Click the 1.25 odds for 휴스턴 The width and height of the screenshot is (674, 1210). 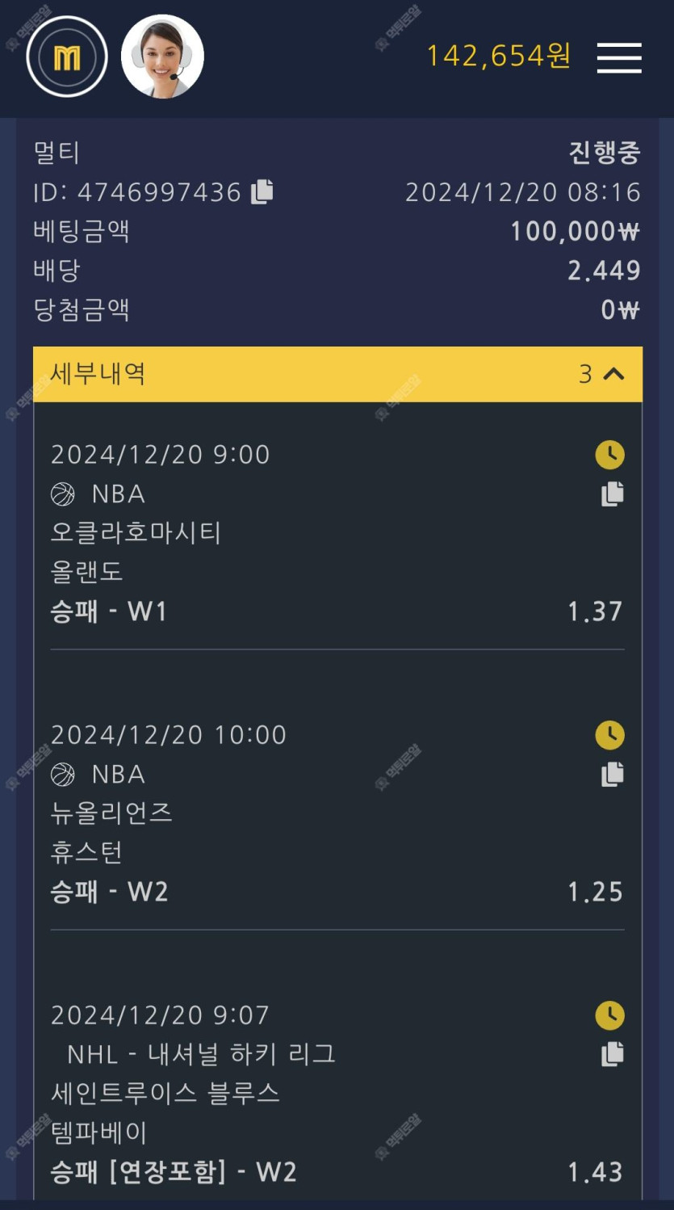pyautogui.click(x=595, y=892)
